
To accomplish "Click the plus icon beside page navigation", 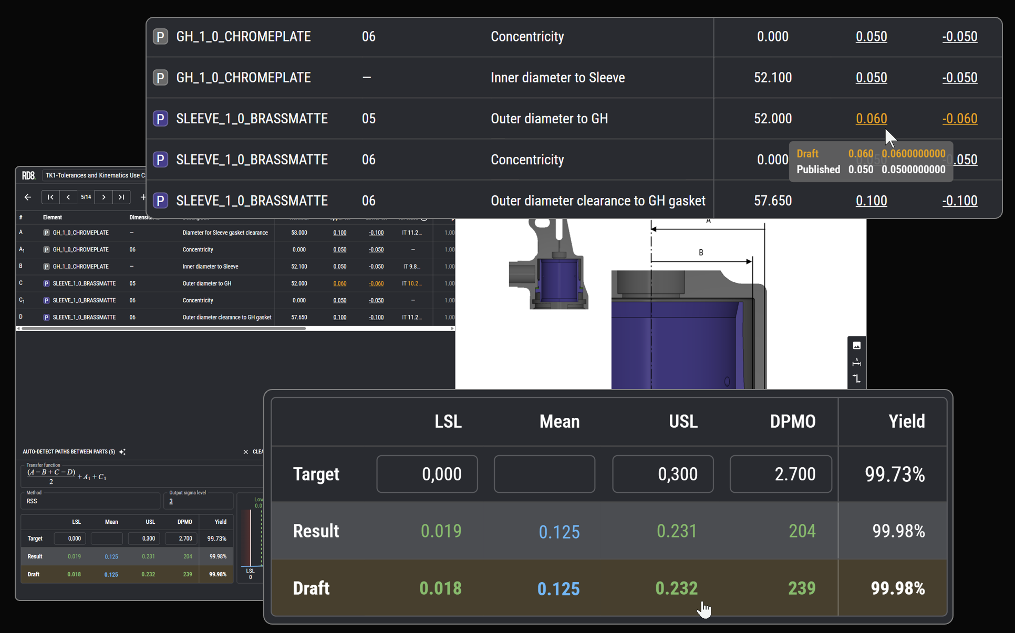I will pyautogui.click(x=142, y=197).
